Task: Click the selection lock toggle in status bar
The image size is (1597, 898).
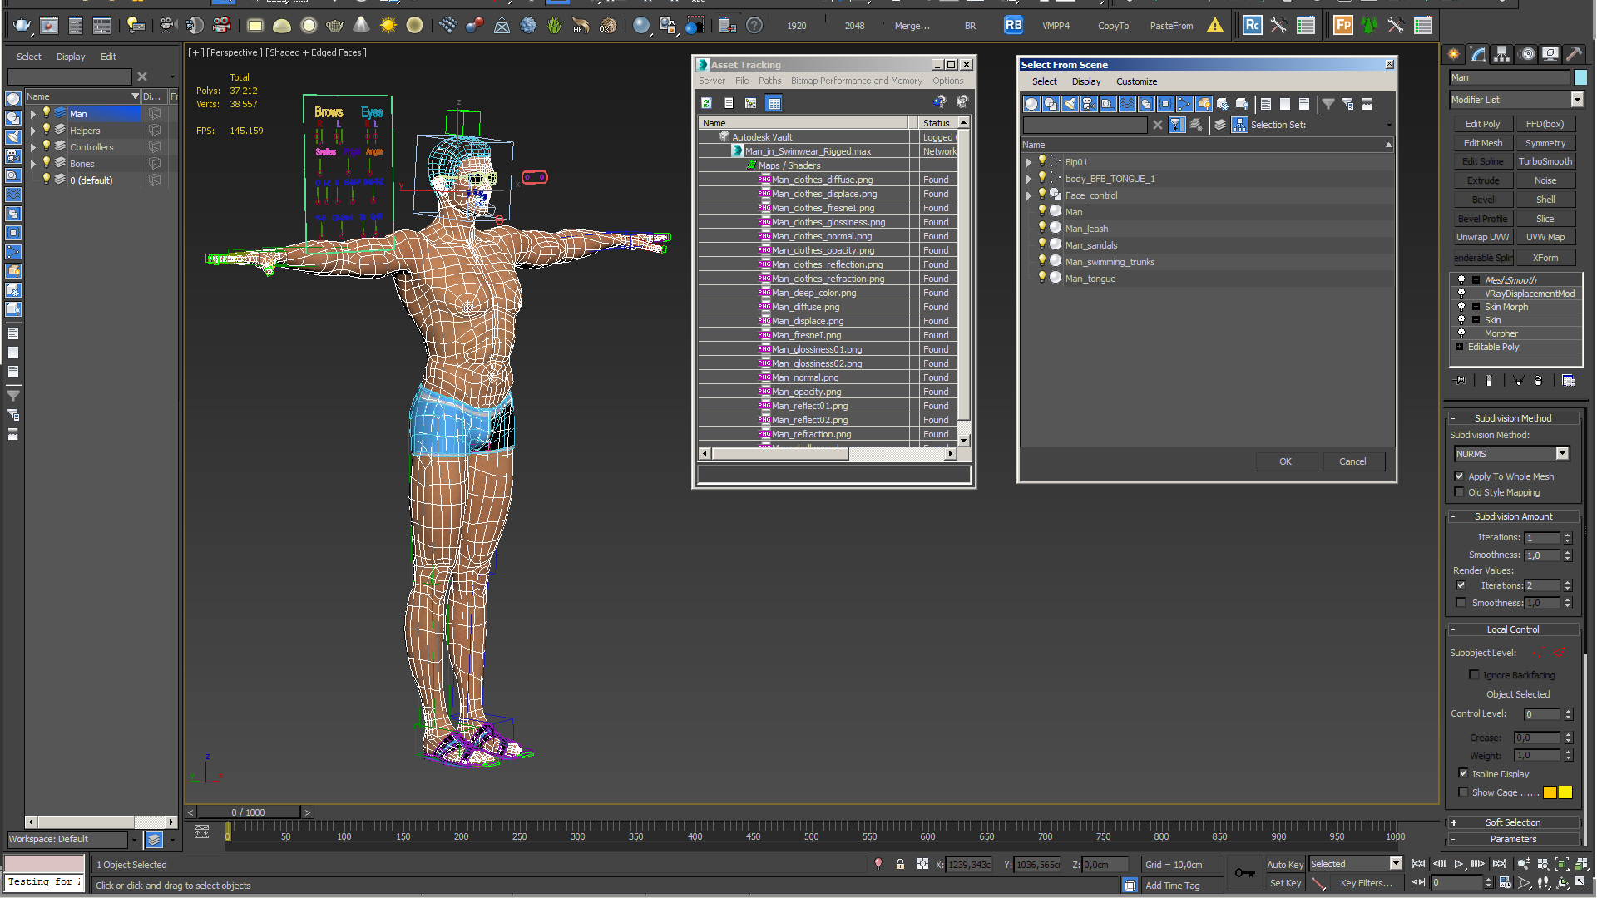Action: (x=900, y=865)
